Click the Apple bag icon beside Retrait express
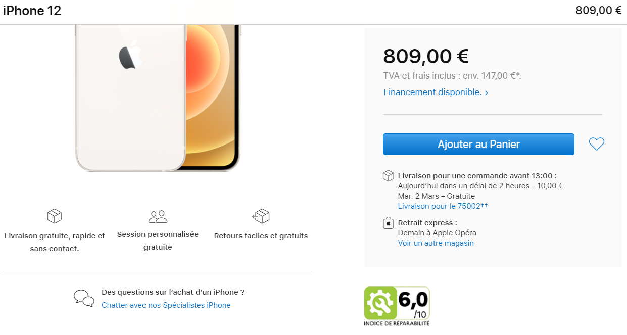This screenshot has height=335, width=627. click(x=388, y=223)
